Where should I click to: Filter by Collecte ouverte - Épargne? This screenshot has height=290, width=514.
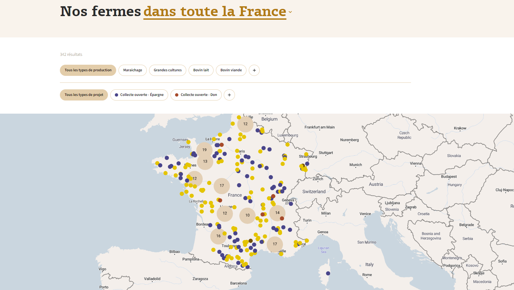click(139, 95)
